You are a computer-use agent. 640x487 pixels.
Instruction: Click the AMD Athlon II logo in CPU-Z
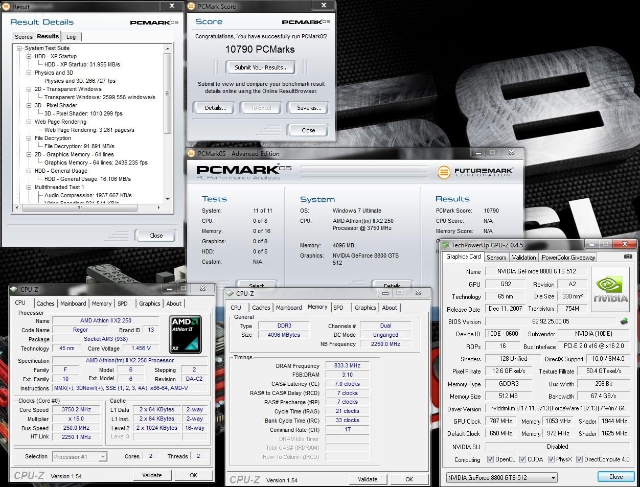[186, 334]
